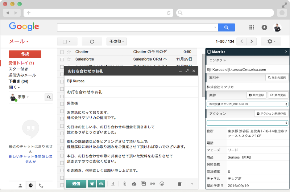Open text formatting options in compose window
The image size is (290, 192).
click(113, 184)
